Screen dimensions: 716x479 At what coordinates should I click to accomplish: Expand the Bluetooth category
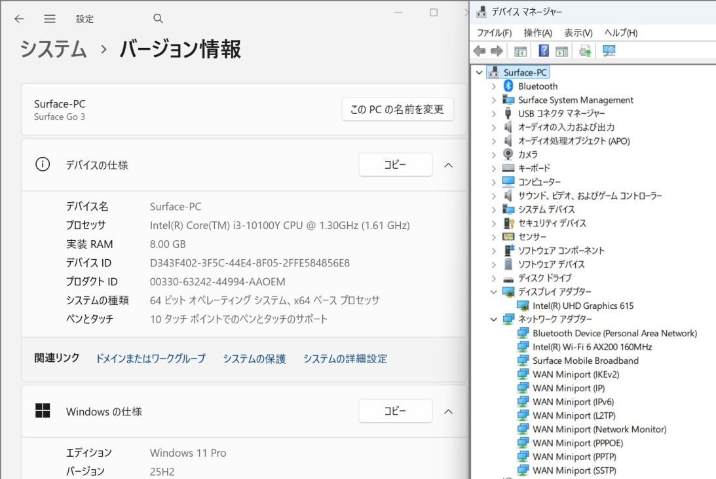tap(493, 86)
